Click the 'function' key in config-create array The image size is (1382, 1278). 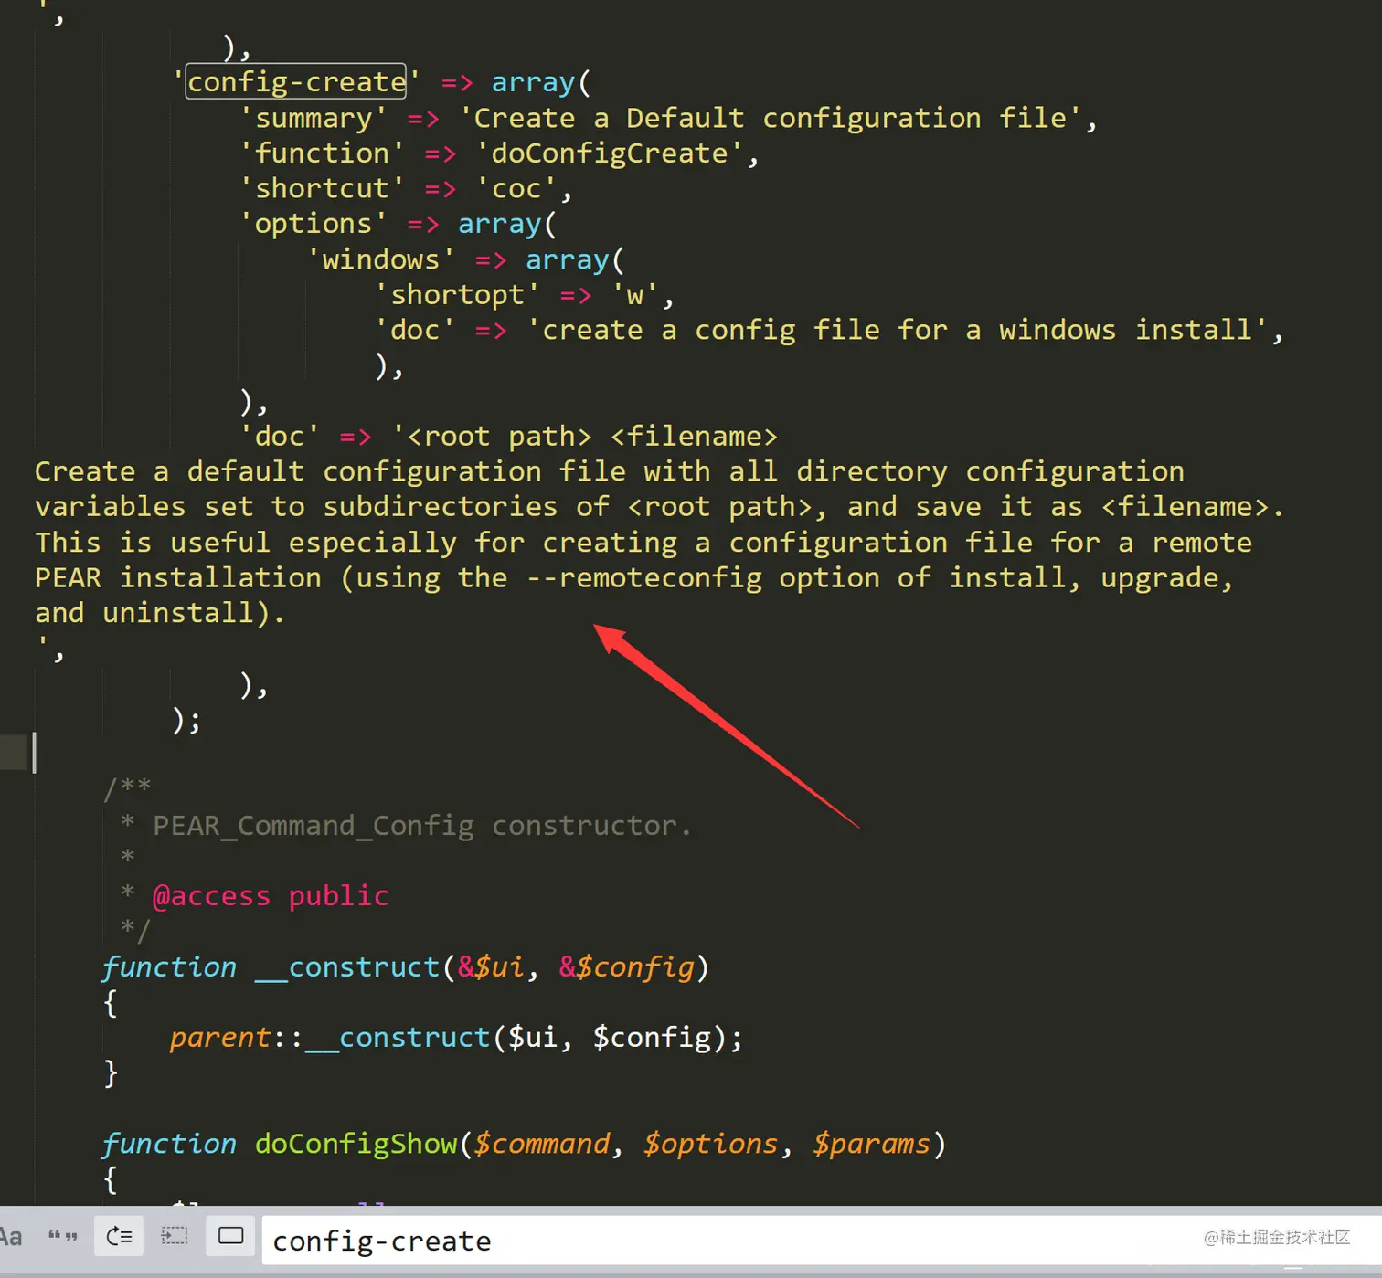[x=322, y=153]
